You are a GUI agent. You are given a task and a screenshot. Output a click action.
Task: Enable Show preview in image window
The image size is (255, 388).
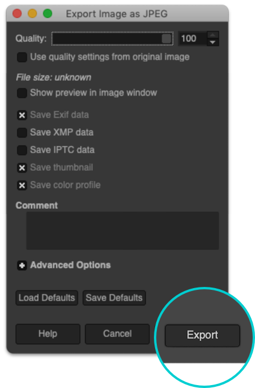click(x=22, y=93)
